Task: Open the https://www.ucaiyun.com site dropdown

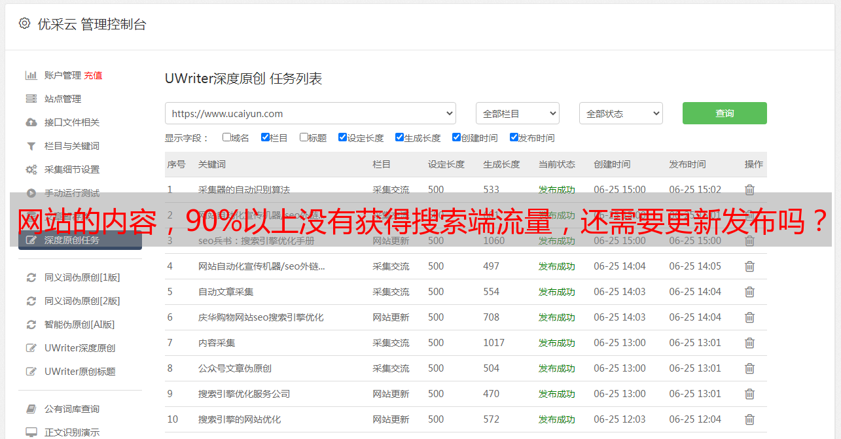Action: 310,113
